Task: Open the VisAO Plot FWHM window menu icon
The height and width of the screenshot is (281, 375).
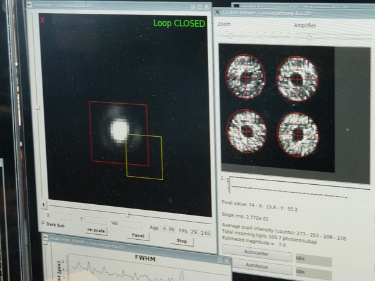Action: tap(46, 237)
